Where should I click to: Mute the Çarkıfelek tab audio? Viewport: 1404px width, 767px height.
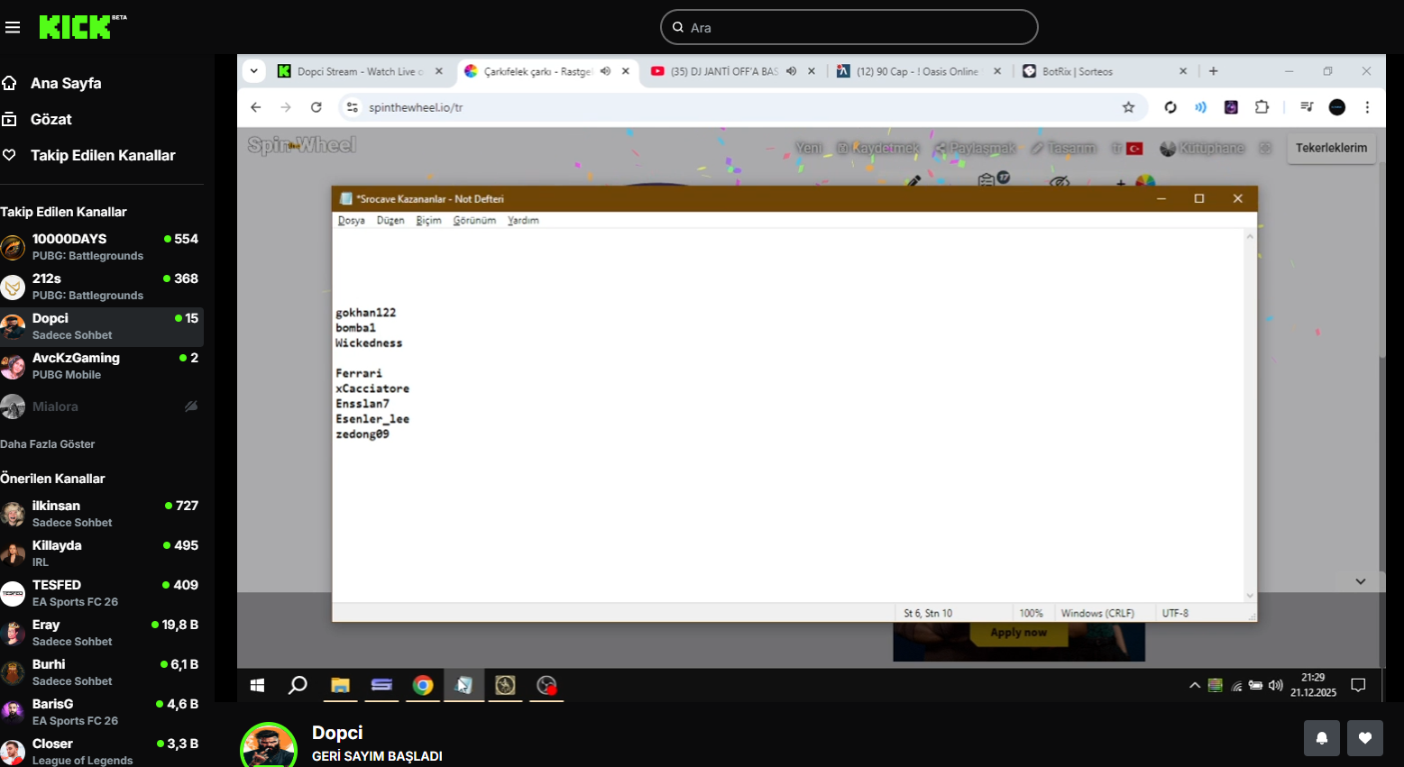tap(606, 71)
